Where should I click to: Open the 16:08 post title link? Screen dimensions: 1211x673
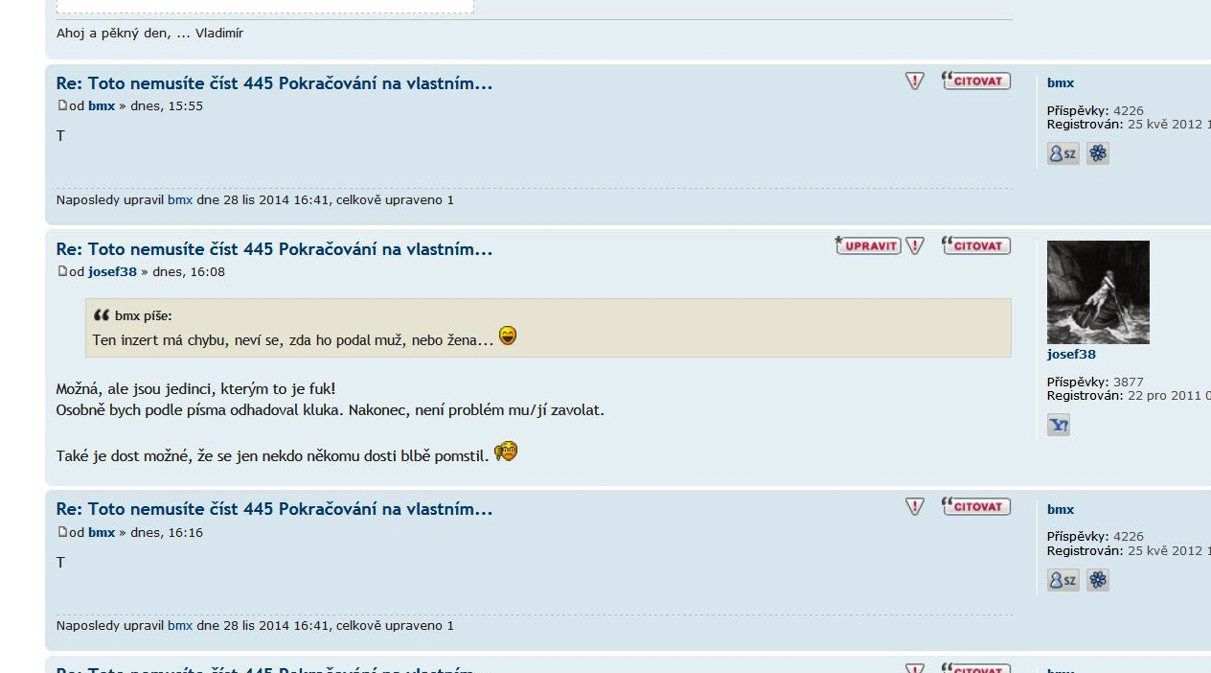[274, 249]
